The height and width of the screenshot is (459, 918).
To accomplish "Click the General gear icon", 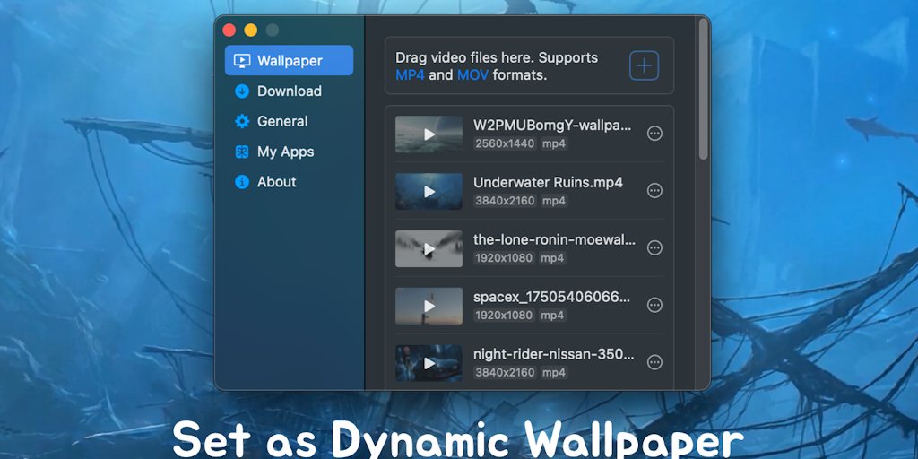I will (241, 122).
